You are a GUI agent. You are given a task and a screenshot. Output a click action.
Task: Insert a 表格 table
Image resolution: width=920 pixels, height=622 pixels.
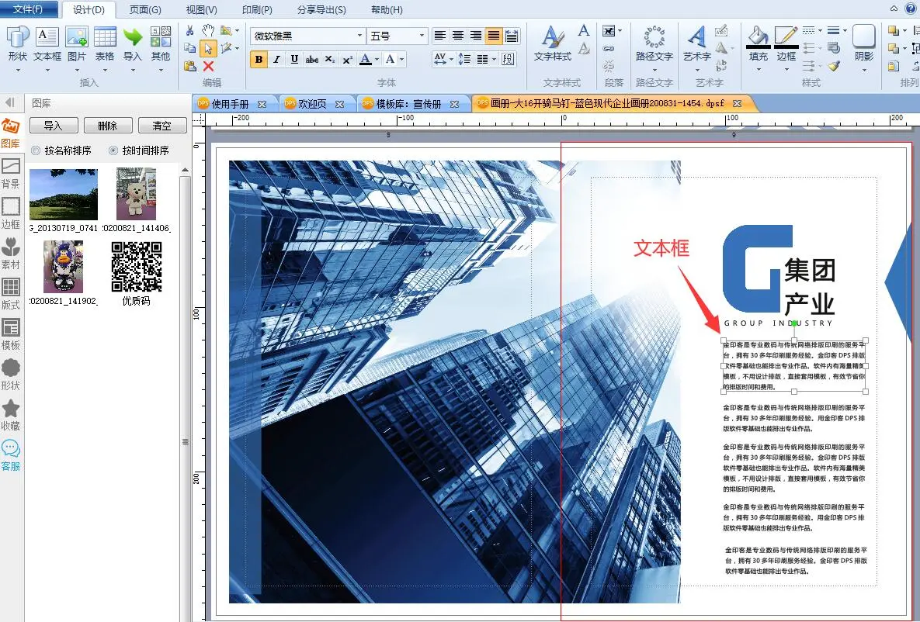tap(105, 44)
